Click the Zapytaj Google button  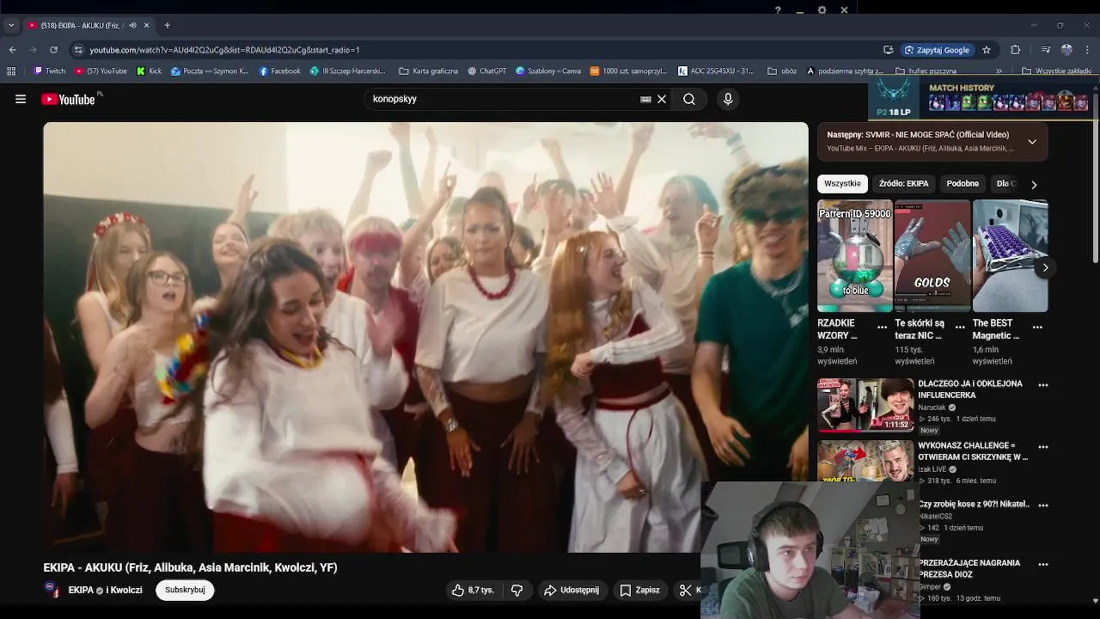(x=937, y=50)
